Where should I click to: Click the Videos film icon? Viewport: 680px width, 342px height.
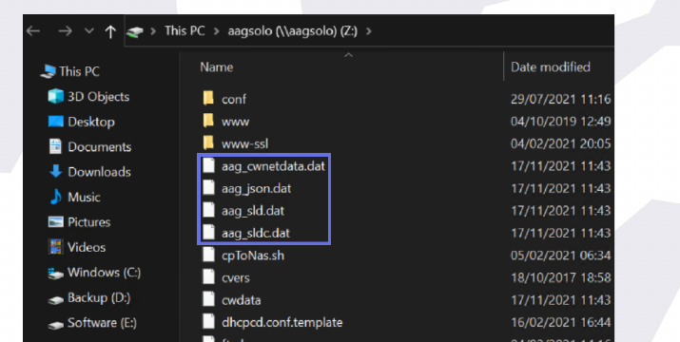(55, 247)
